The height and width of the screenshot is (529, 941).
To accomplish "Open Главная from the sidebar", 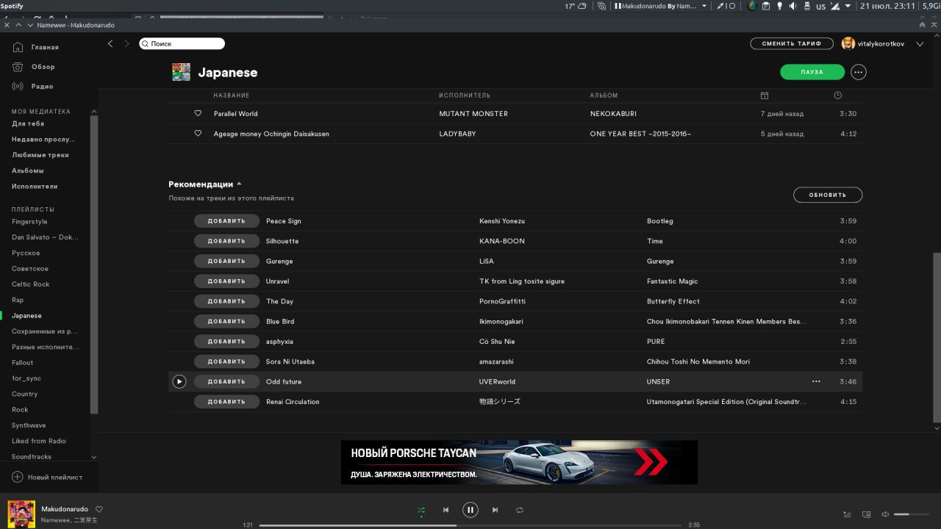I will point(35,47).
